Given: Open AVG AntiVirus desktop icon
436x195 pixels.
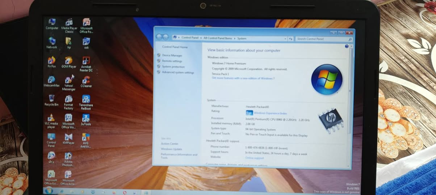Looking at the screenshot, I should point(86,140).
